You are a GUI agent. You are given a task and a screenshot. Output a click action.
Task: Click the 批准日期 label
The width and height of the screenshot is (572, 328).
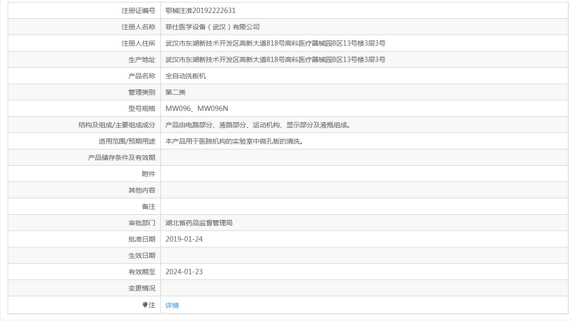pos(142,239)
